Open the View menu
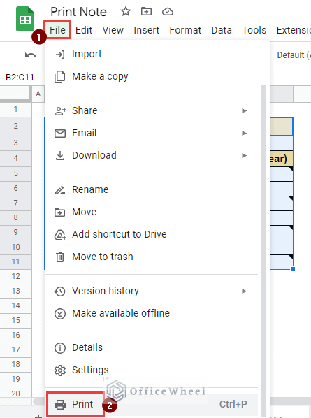Screen dimensions: 311x418 pos(113,30)
